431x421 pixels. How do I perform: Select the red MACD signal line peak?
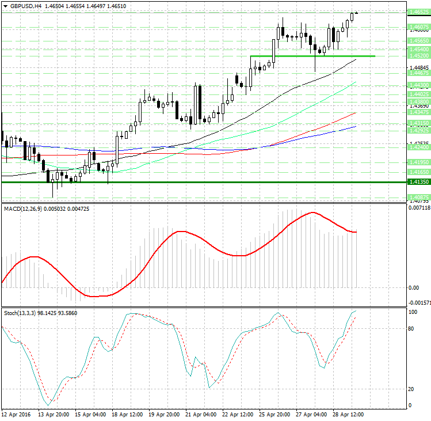(312, 213)
